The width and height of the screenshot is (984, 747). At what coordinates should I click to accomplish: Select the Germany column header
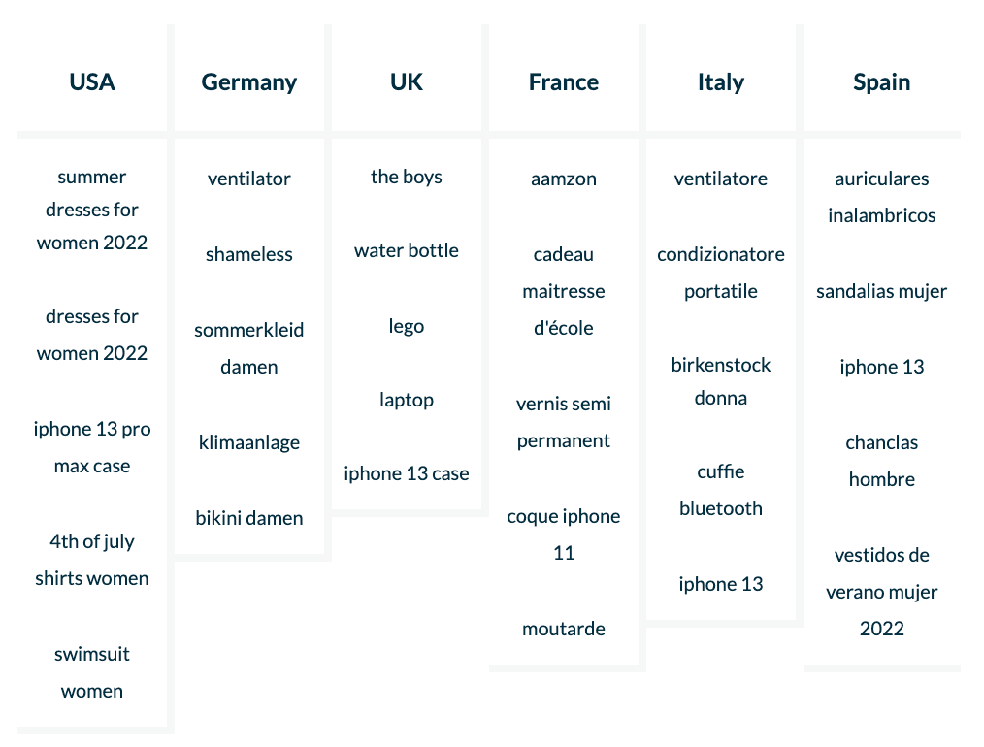[249, 82]
